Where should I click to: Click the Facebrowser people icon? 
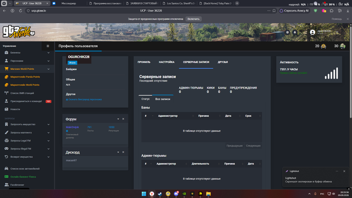(6, 185)
